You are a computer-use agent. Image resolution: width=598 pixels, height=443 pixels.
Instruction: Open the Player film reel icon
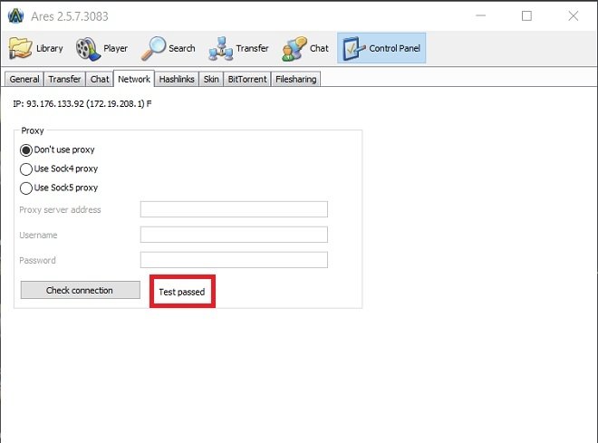tap(88, 48)
